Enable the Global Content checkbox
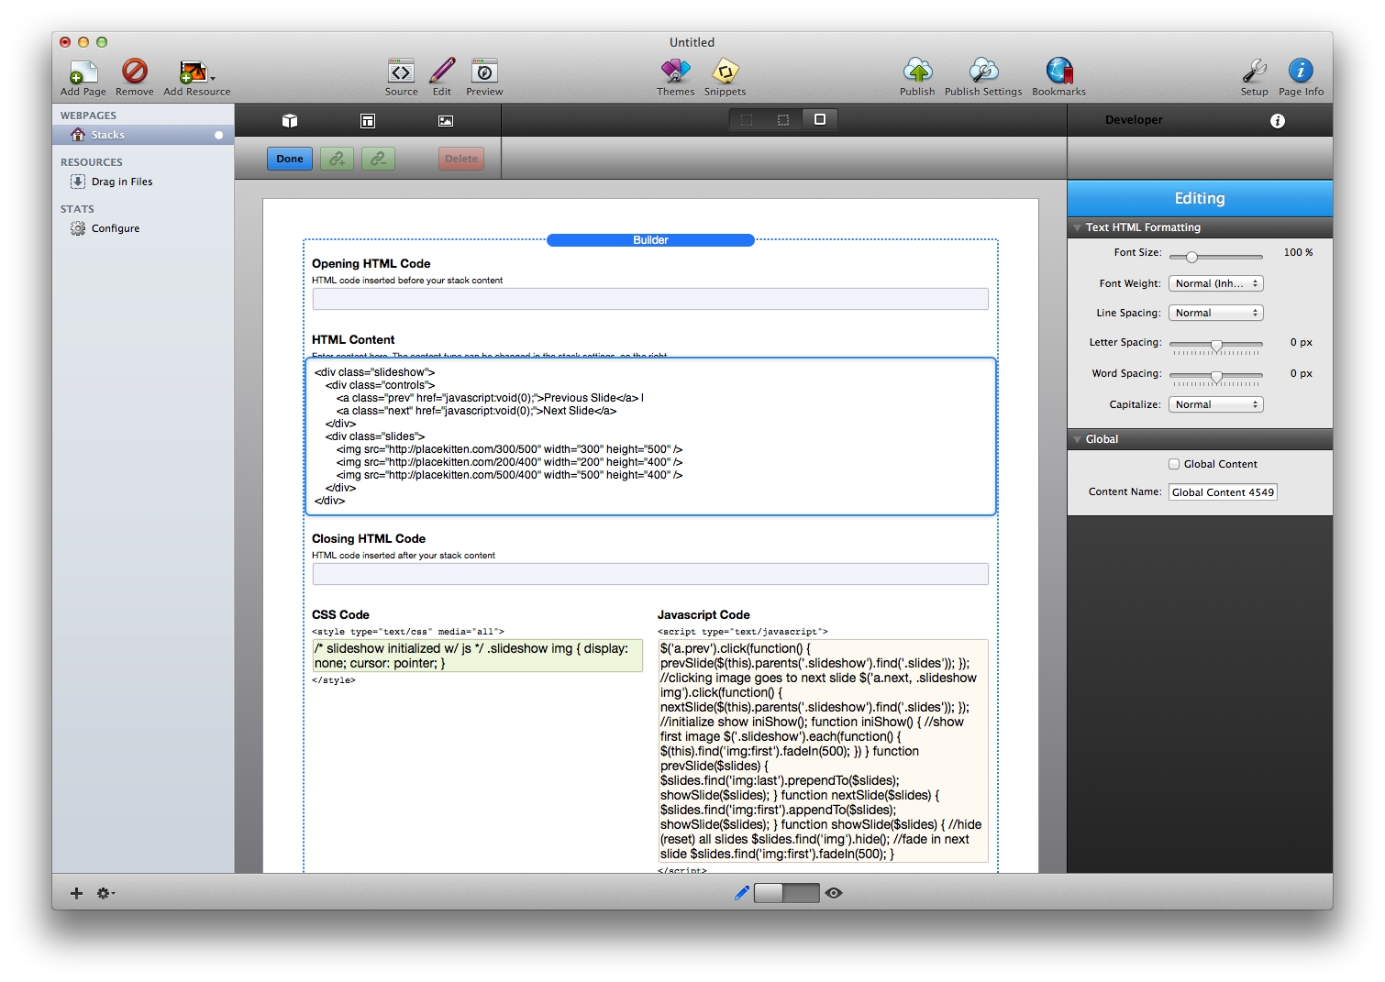This screenshot has height=982, width=1385. [1174, 464]
